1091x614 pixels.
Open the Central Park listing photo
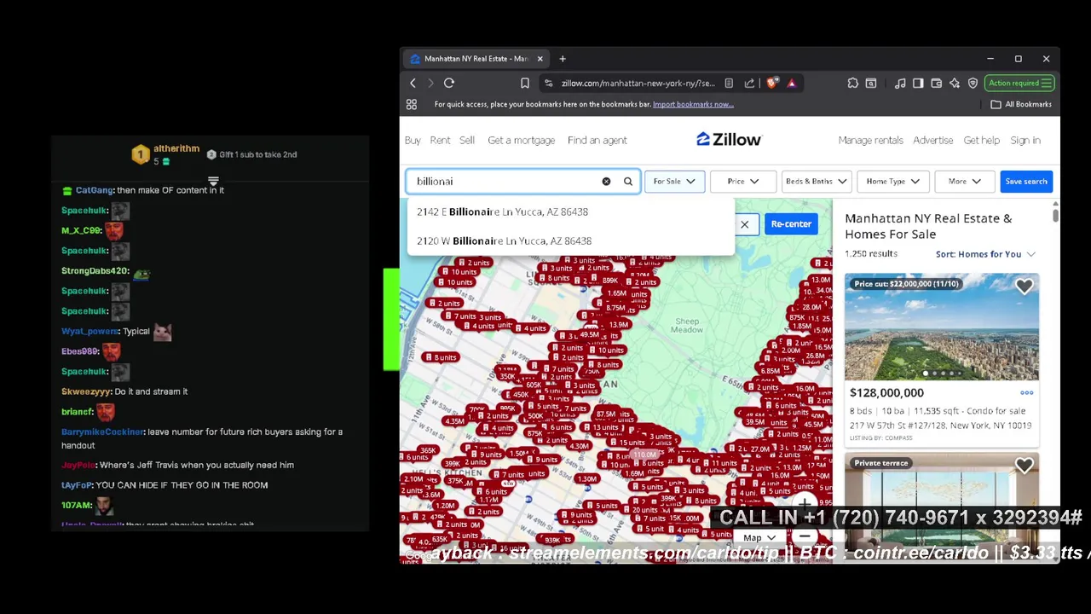[x=942, y=327]
